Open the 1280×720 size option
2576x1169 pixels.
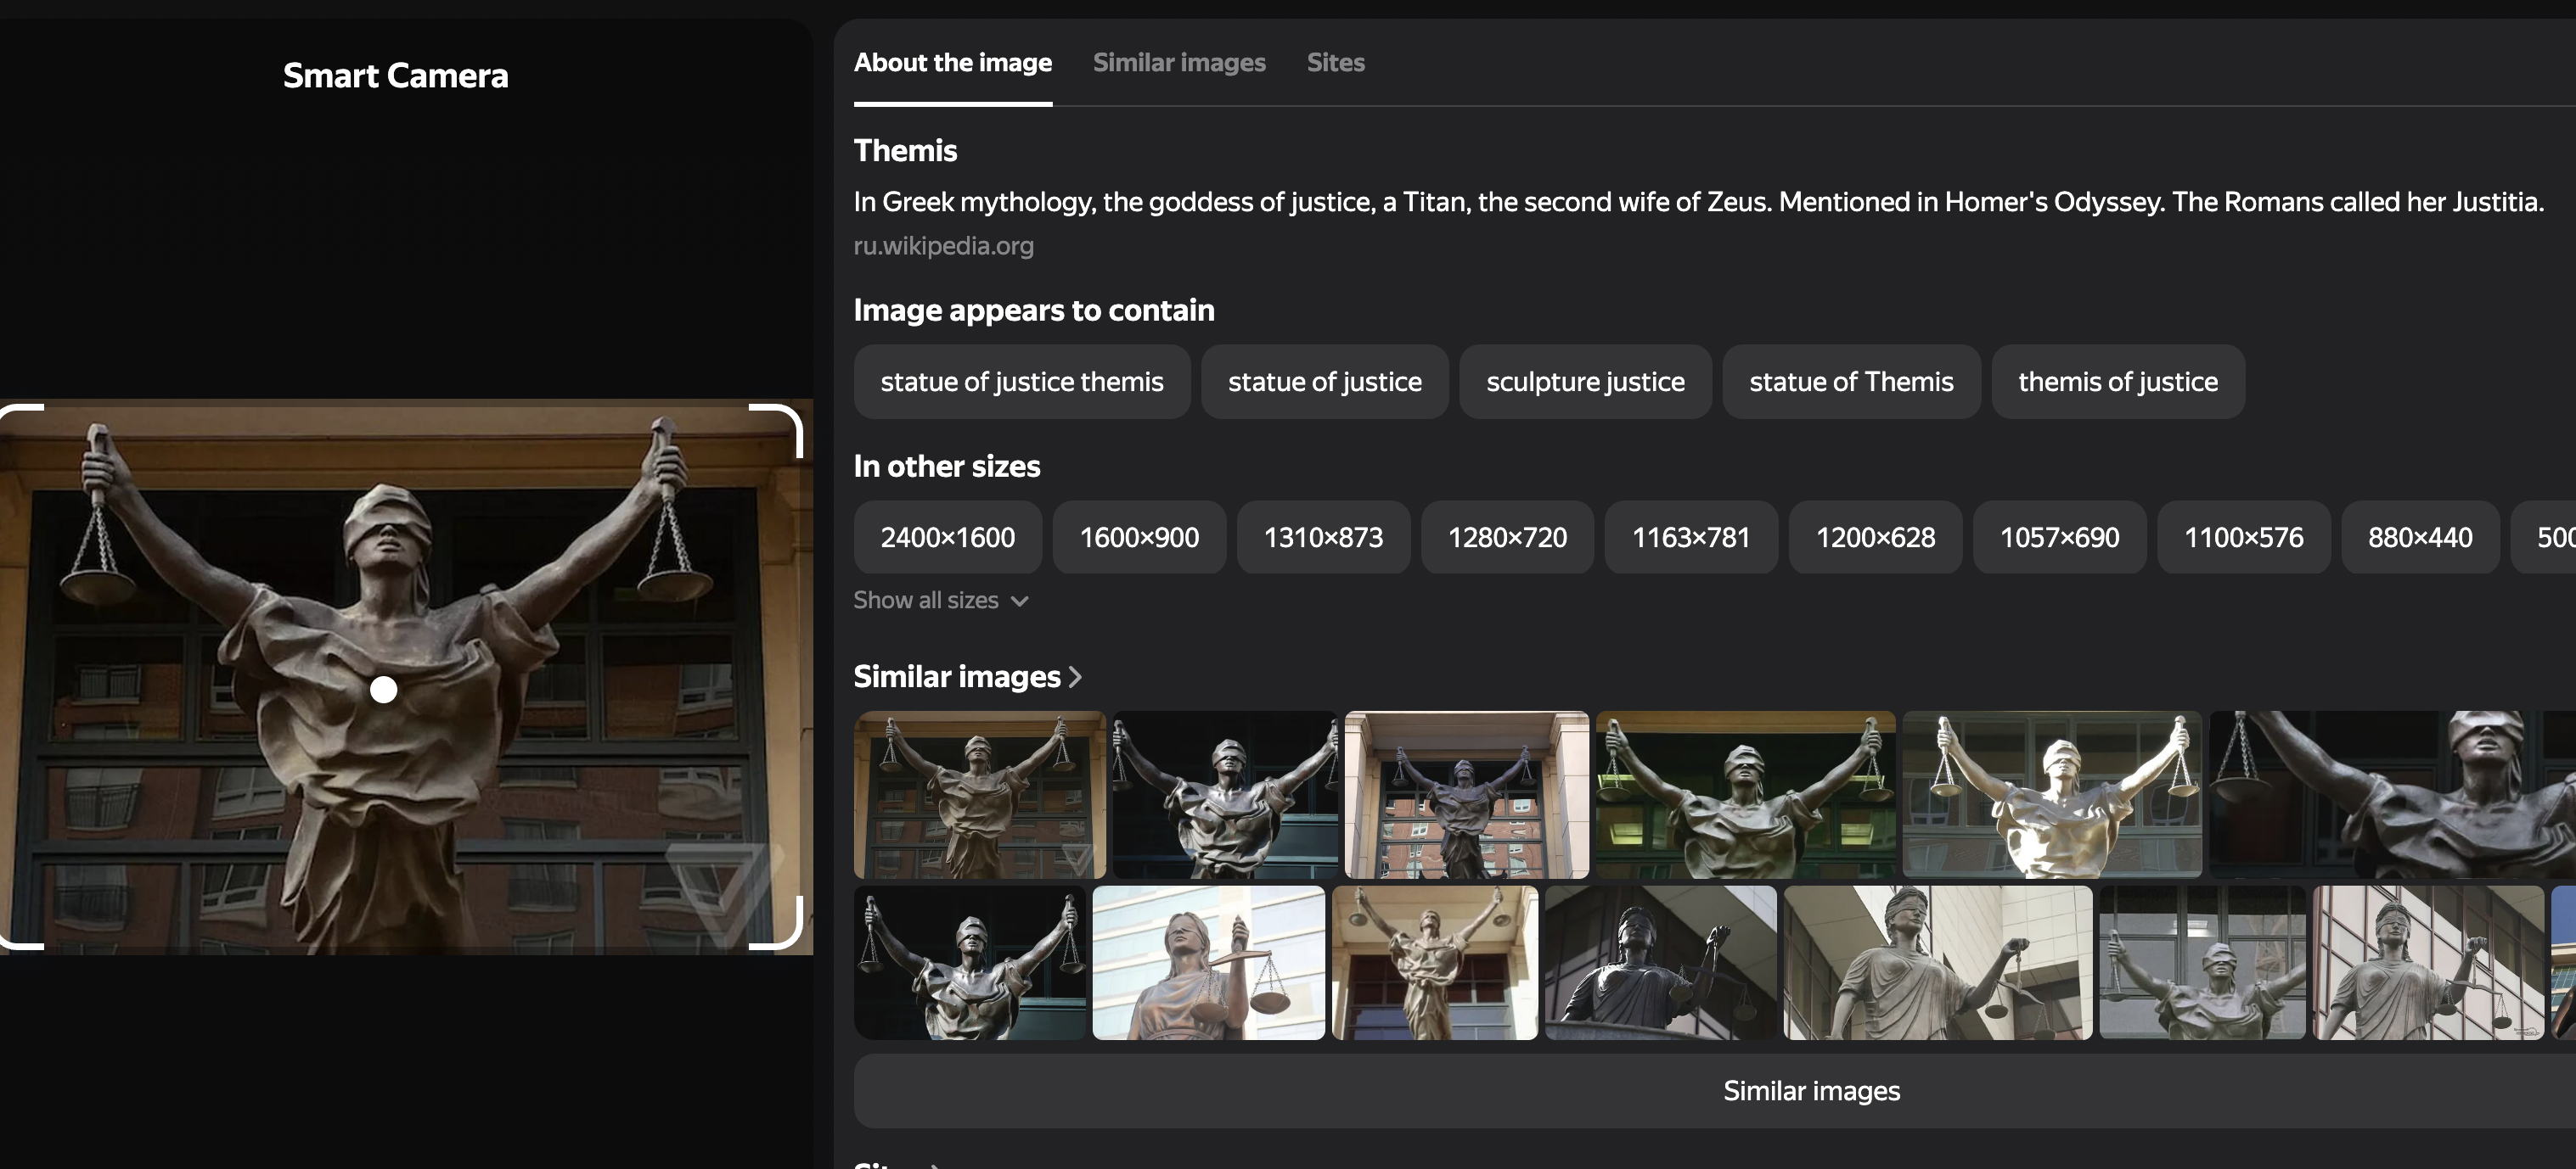coord(1506,538)
